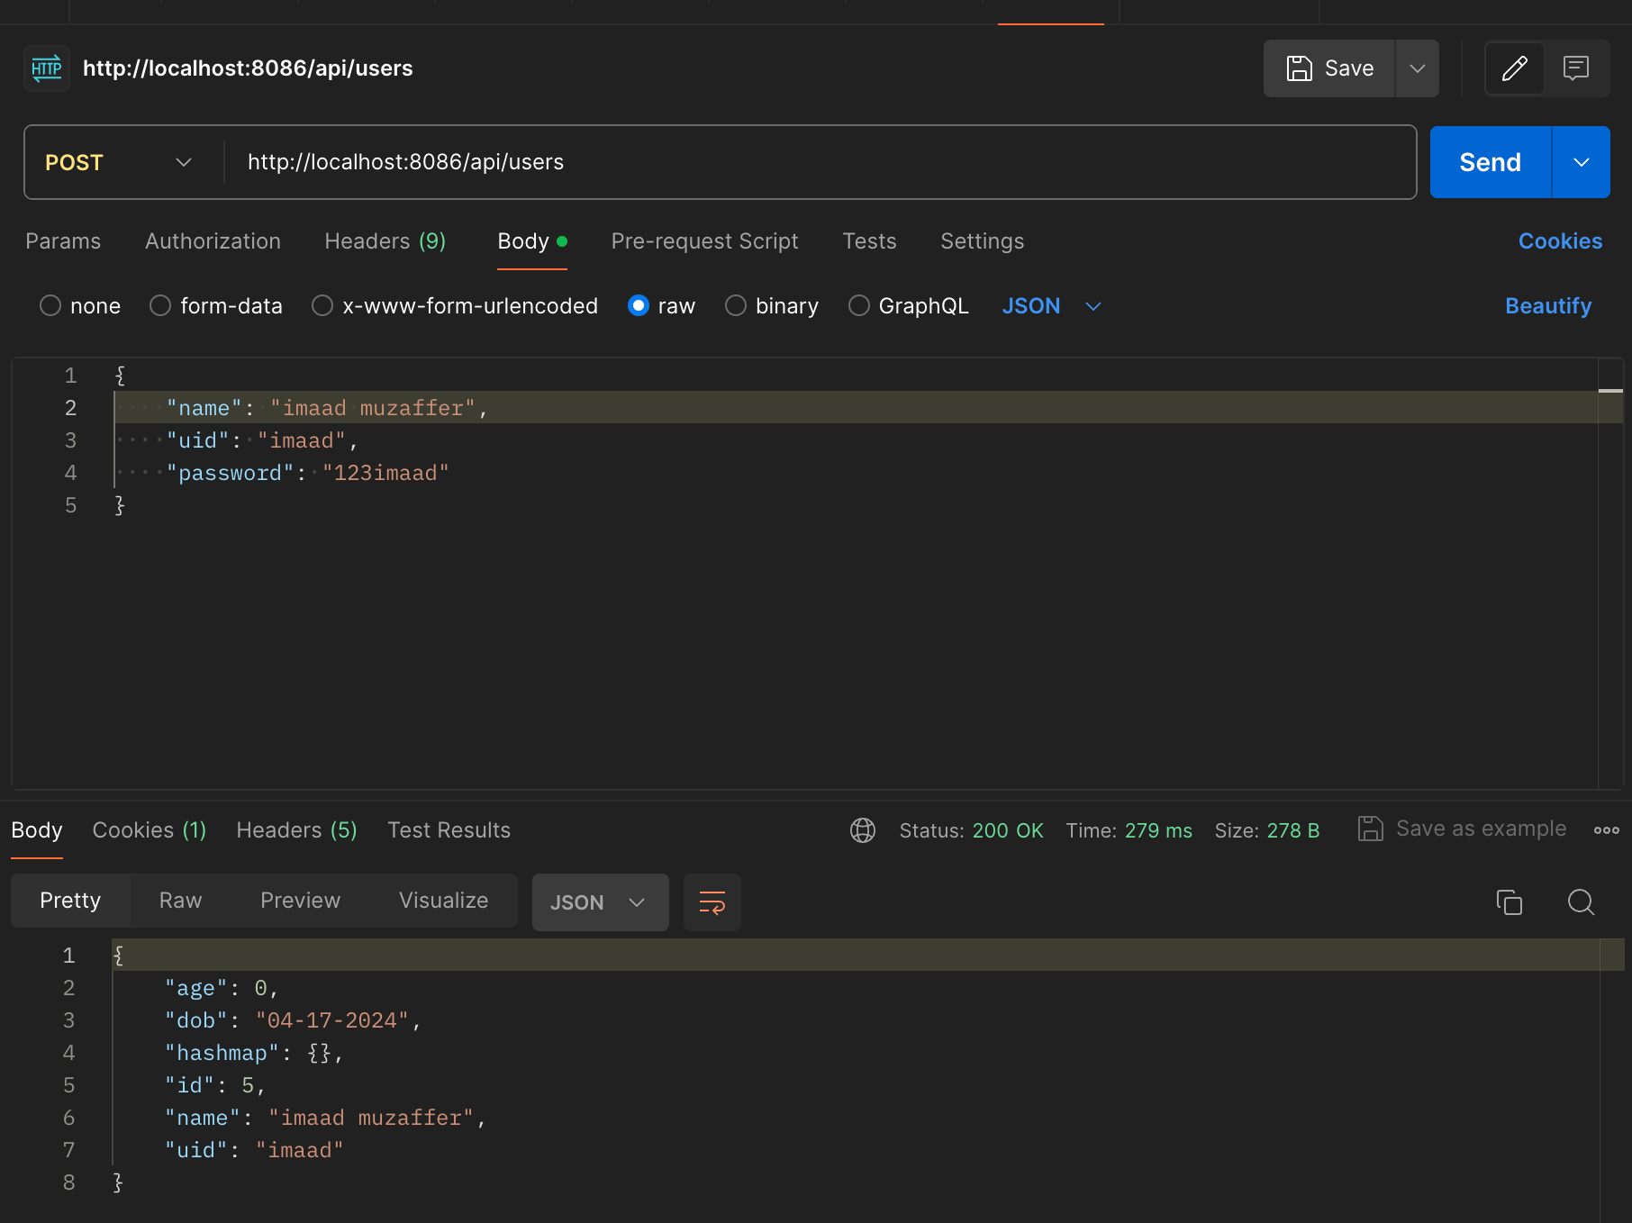
Task: Switch to Raw response view
Action: (x=181, y=901)
